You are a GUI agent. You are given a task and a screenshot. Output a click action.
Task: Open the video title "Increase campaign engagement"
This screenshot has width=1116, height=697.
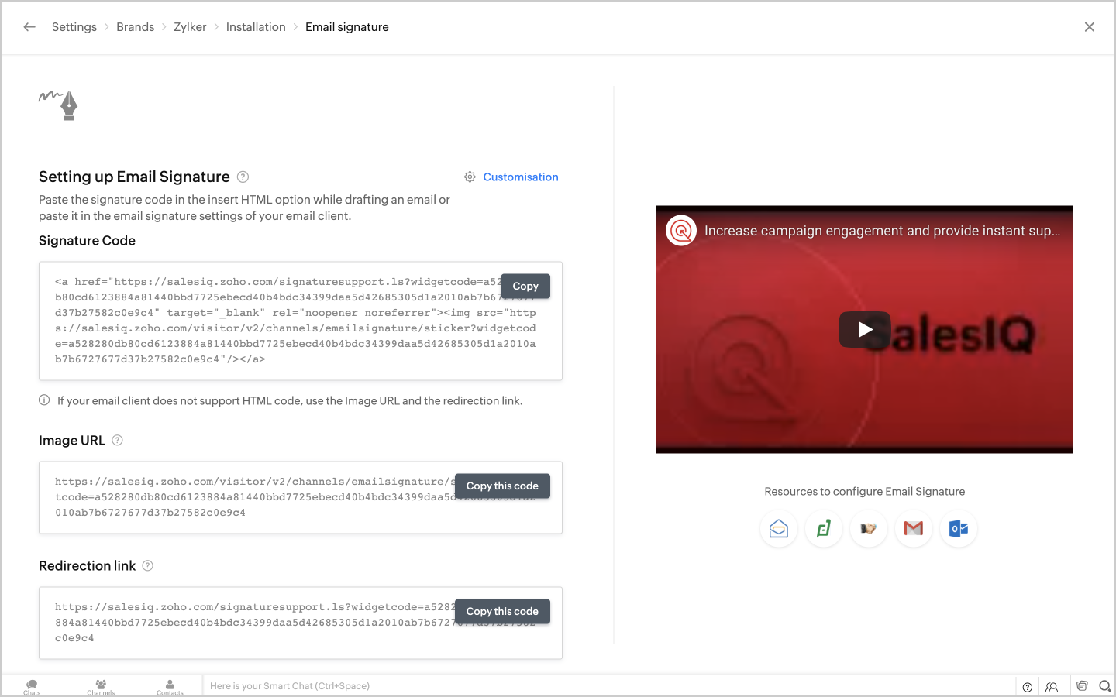tap(882, 231)
